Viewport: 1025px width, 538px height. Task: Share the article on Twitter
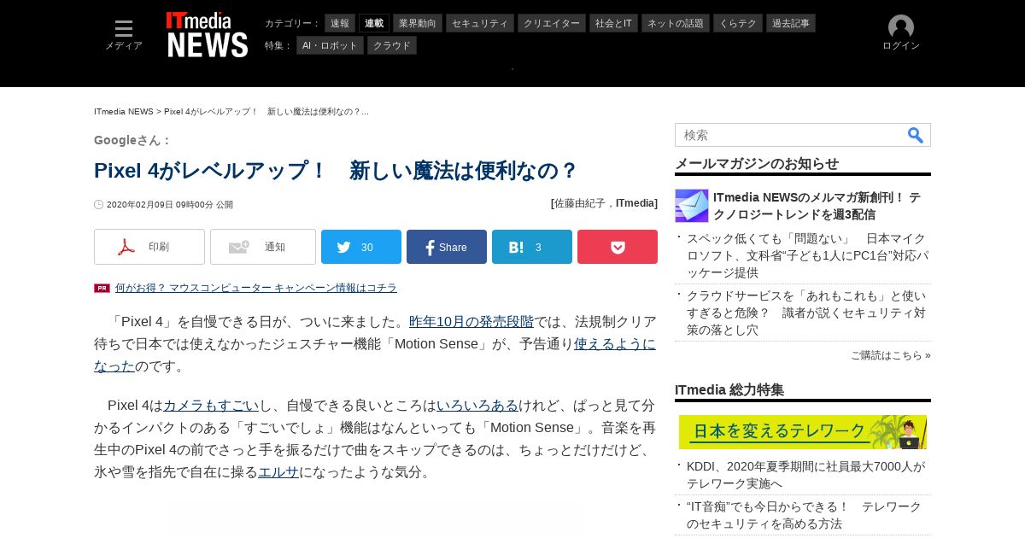(x=361, y=247)
